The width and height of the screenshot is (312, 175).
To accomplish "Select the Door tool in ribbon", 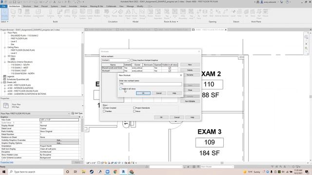I will point(20,13).
